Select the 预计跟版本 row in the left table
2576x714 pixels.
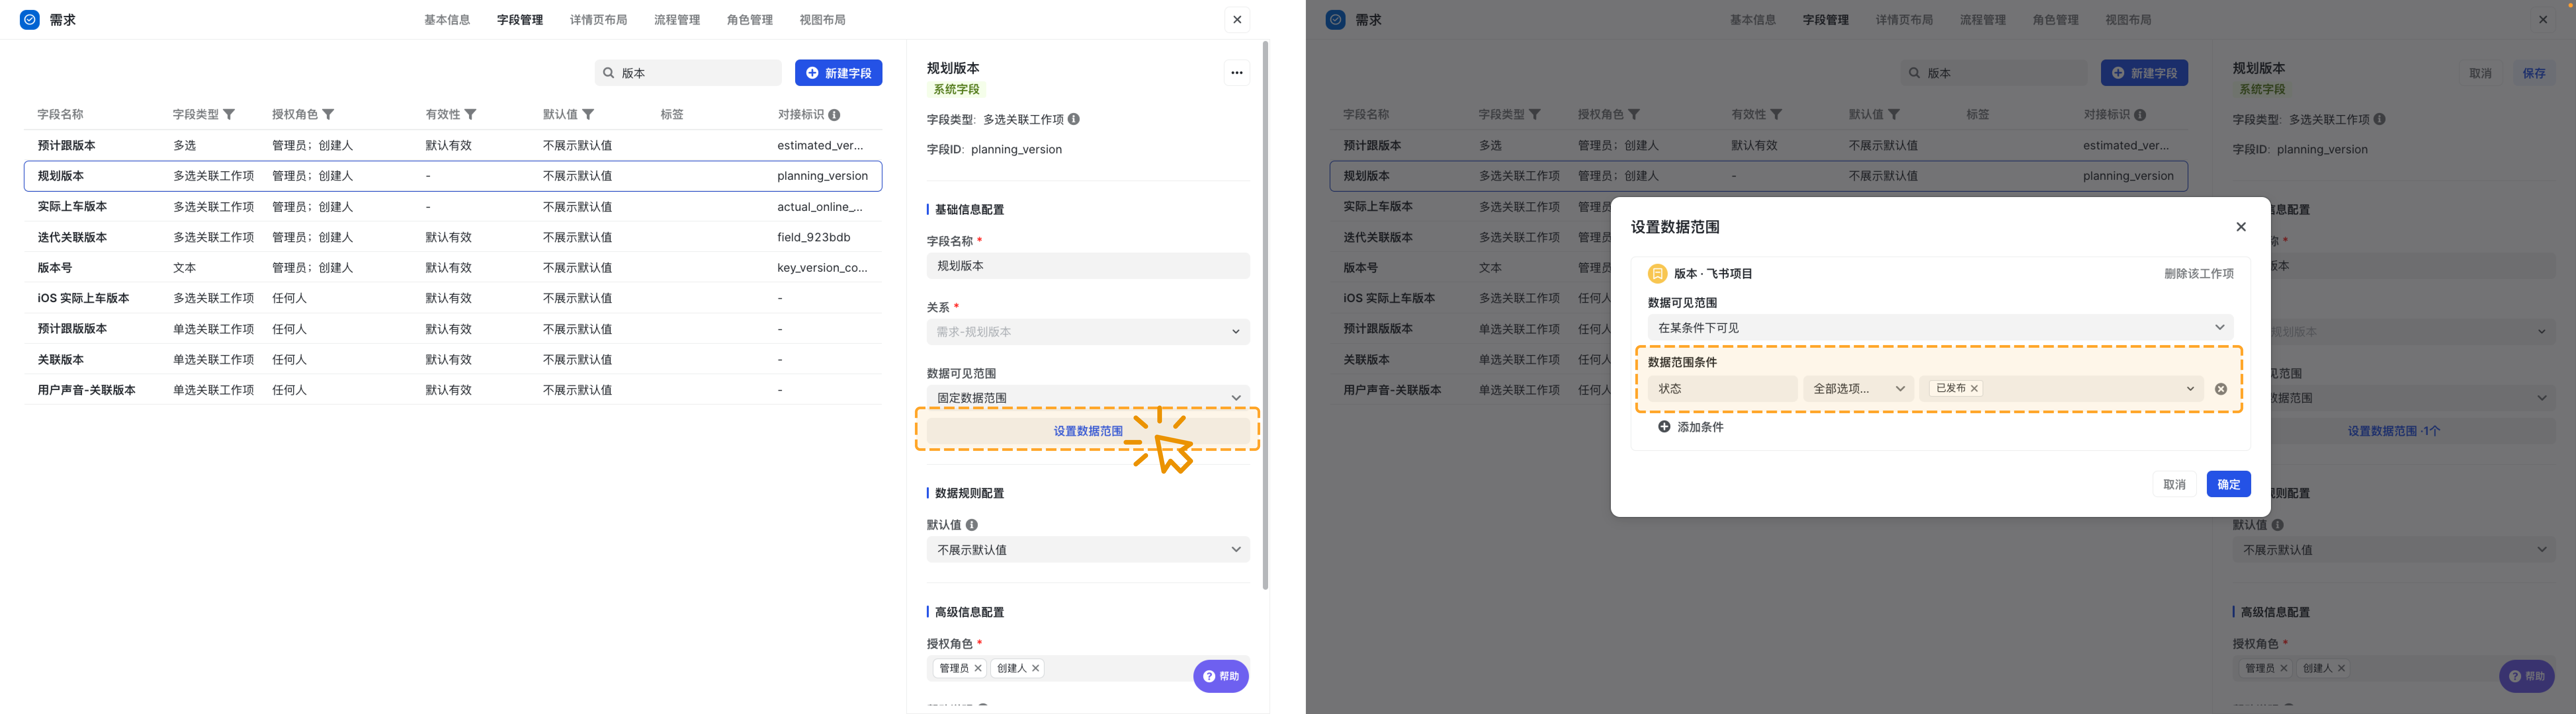(453, 145)
